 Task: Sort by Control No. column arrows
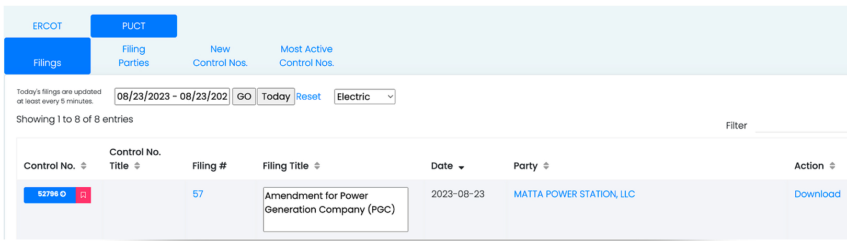click(x=84, y=166)
